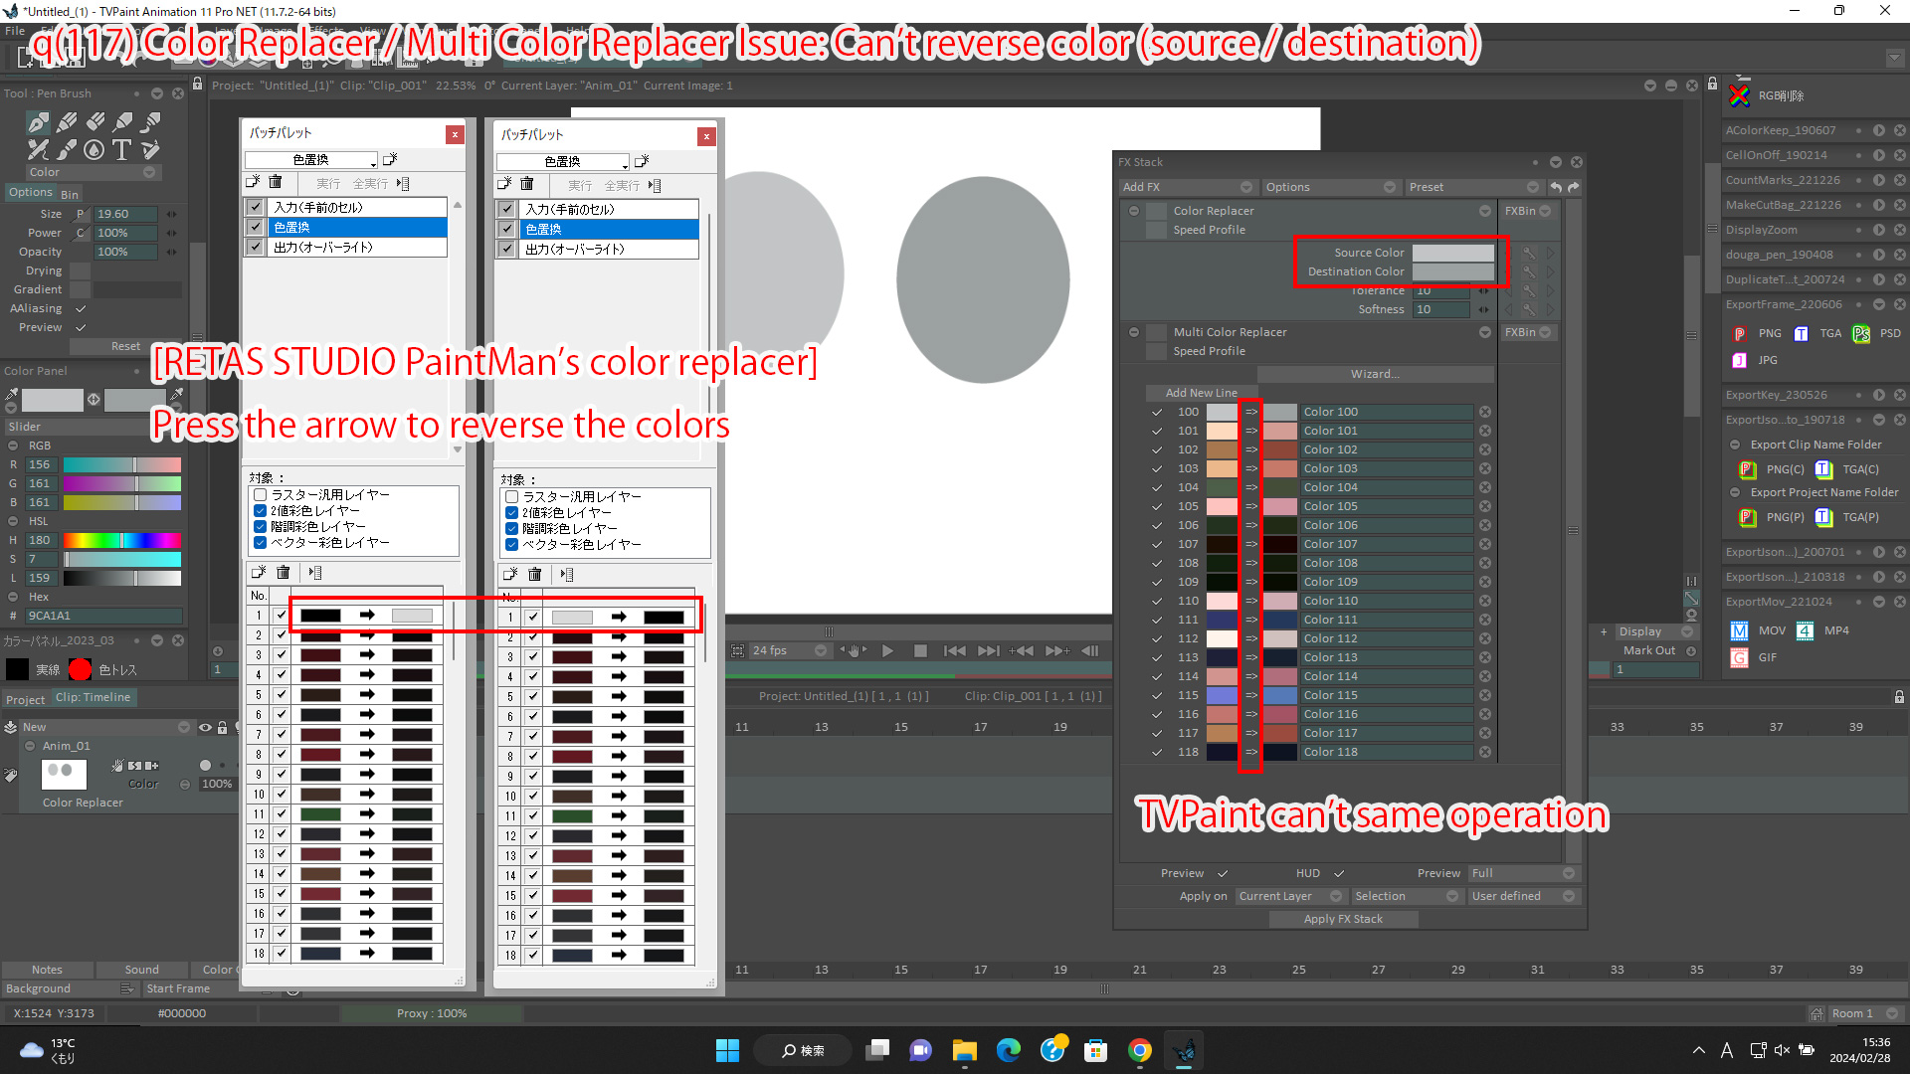
Task: Toggle the HUD checkmark in FX Stack
Action: 1339,873
